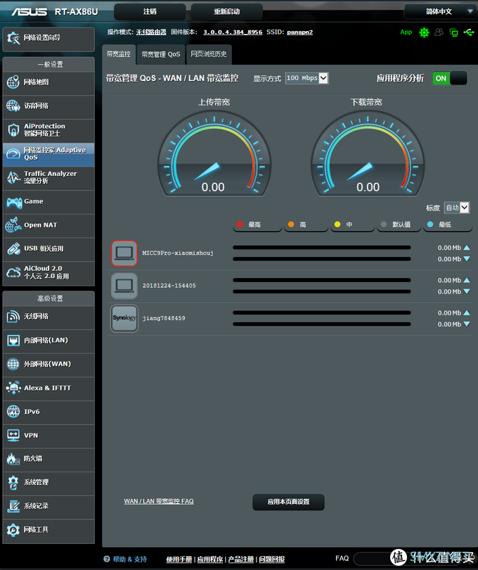Select 最高 red priority swatch
The height and width of the screenshot is (570, 478).
click(240, 224)
